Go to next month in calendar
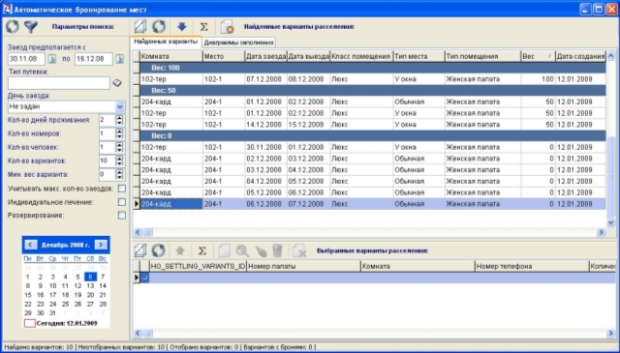 click(101, 245)
